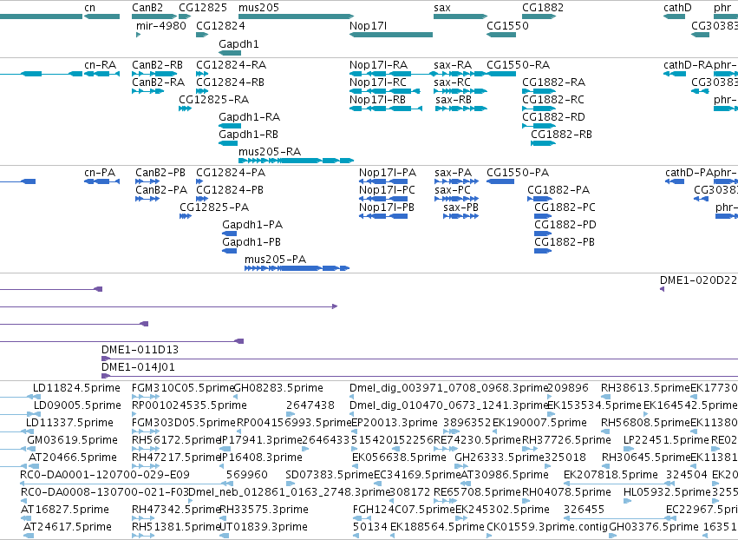Open the CG1882-RD transcript label
The width and height of the screenshot is (738, 540).
tap(553, 117)
